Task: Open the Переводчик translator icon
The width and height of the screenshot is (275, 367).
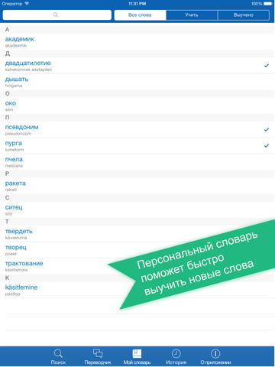Action: point(98,353)
